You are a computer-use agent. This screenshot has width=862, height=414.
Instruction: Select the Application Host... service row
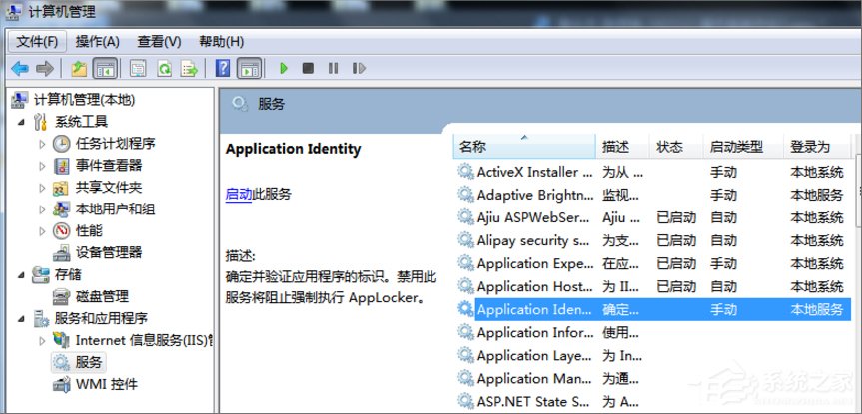tap(652, 286)
